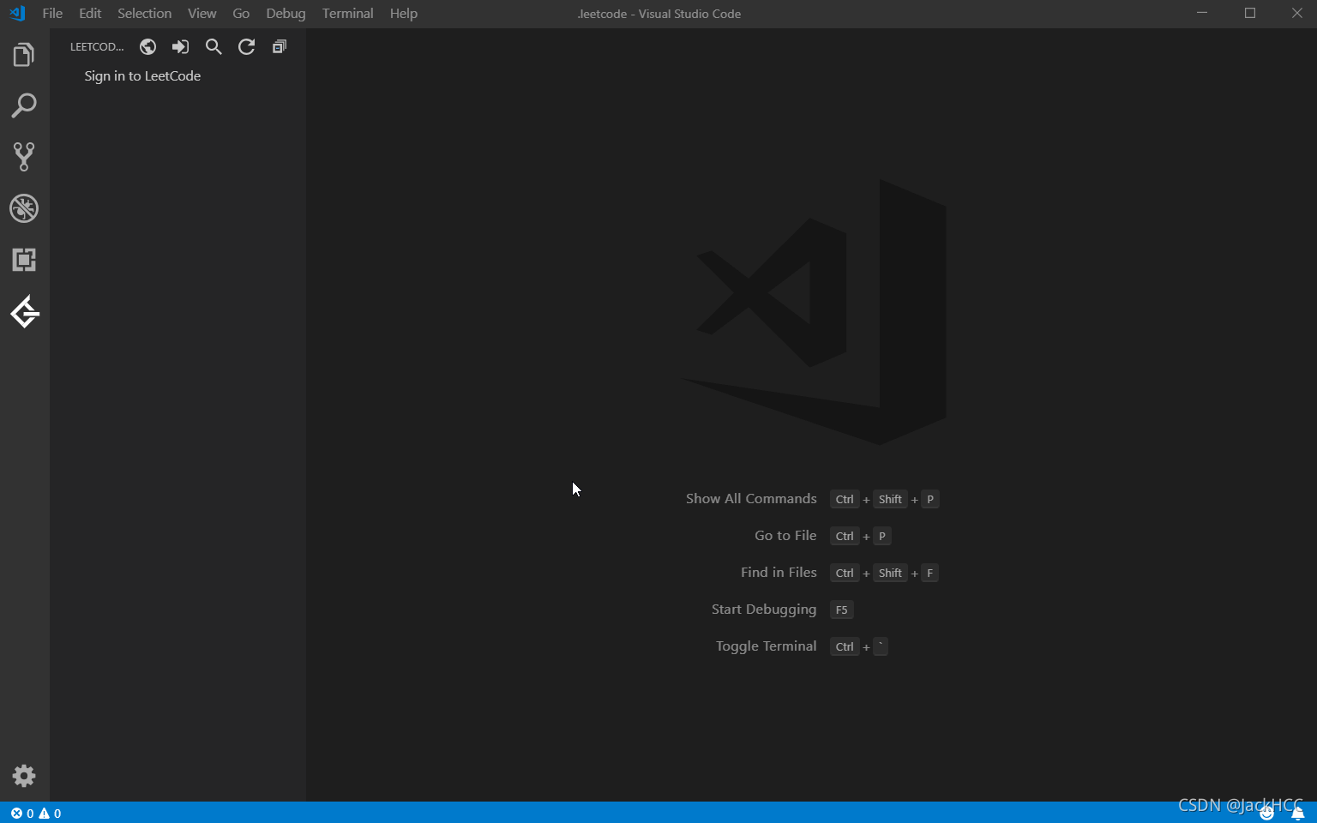Collapse all in LeetCode explorer

pyautogui.click(x=280, y=47)
